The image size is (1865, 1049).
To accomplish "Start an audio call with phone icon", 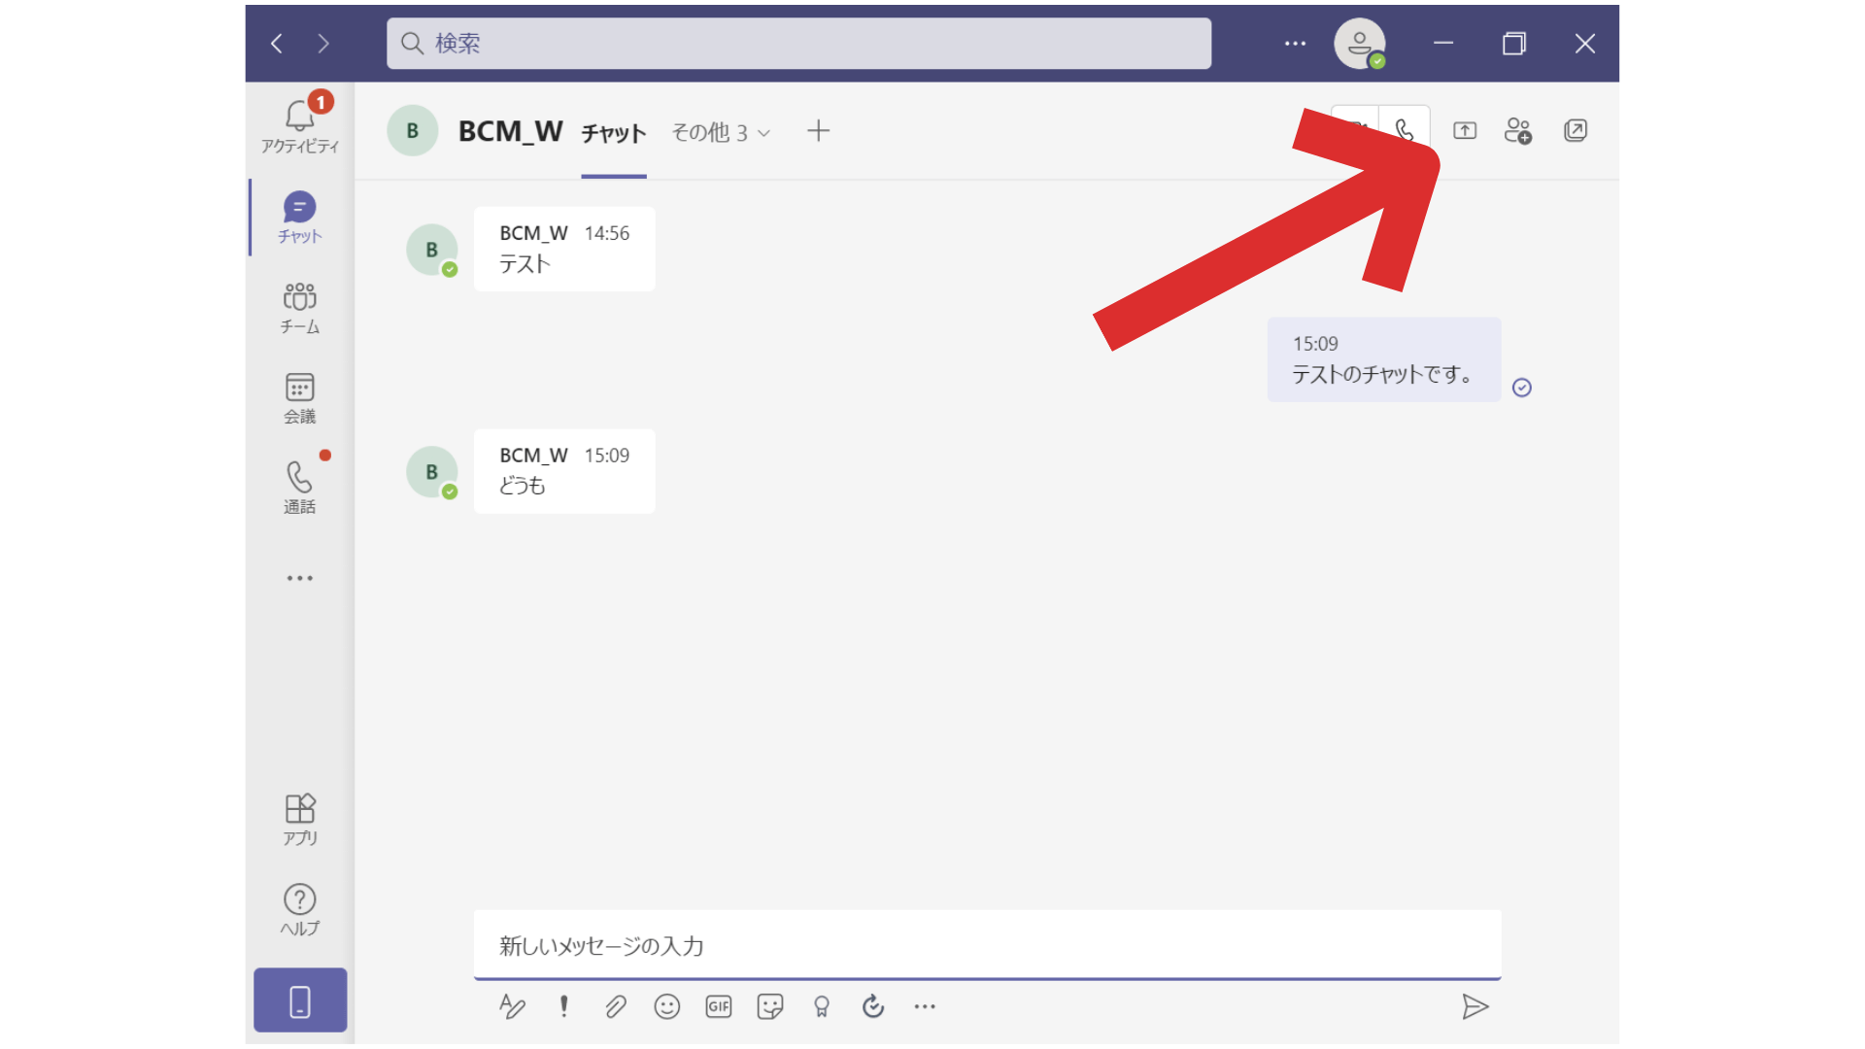I will pos(1405,127).
